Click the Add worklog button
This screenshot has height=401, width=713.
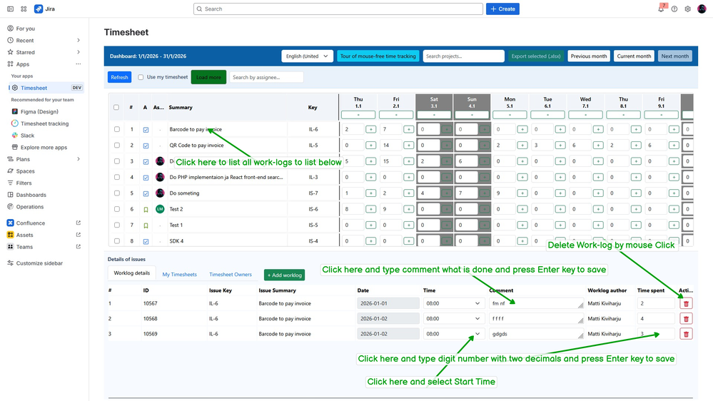pos(285,275)
